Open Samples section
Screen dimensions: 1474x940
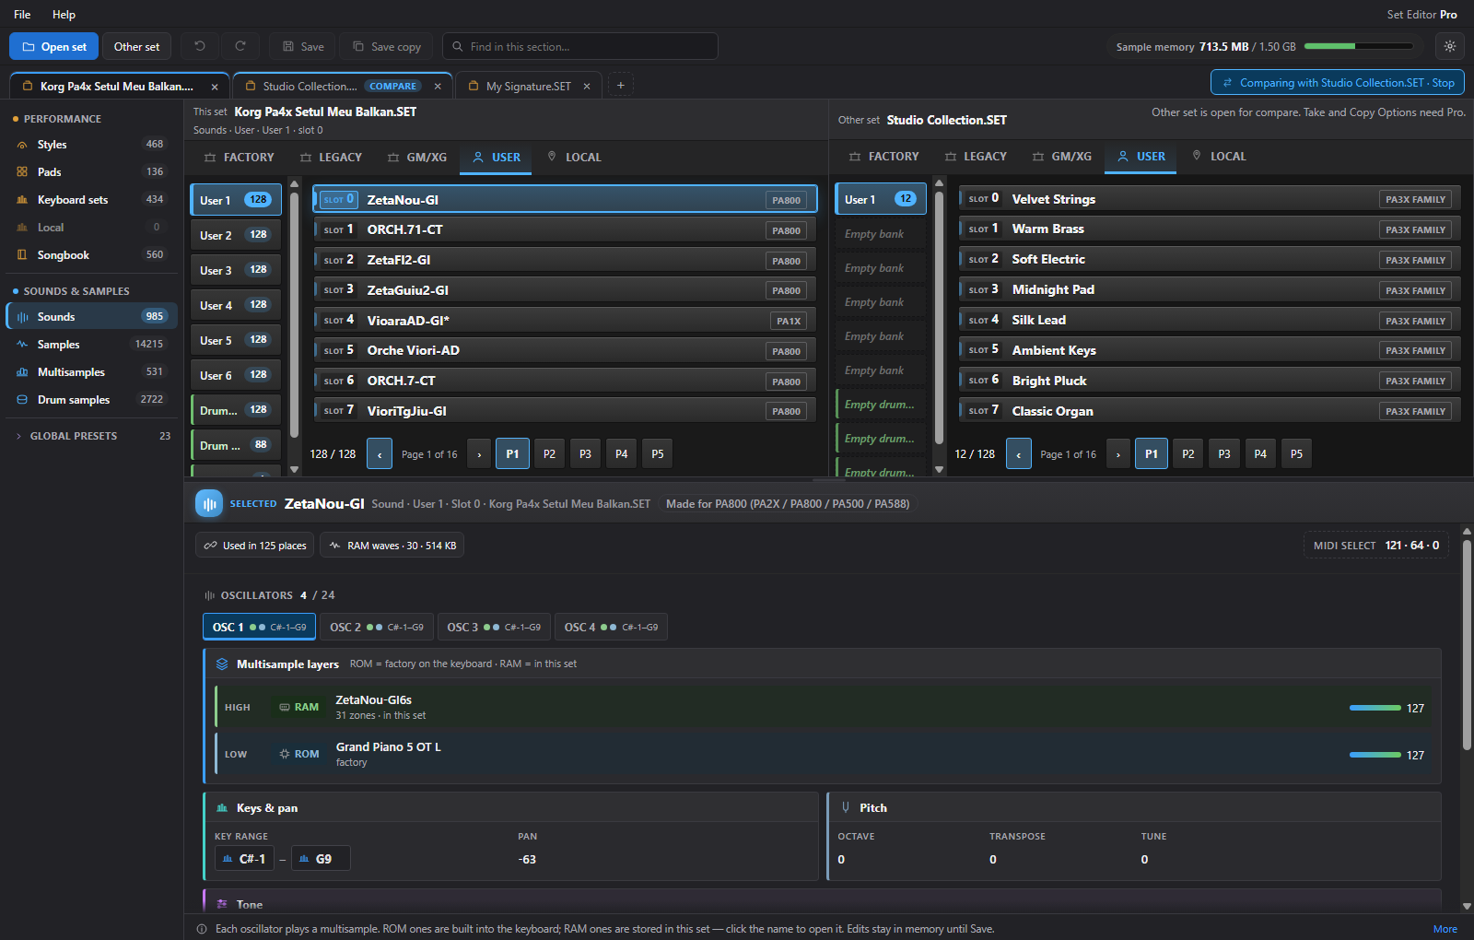click(x=90, y=345)
